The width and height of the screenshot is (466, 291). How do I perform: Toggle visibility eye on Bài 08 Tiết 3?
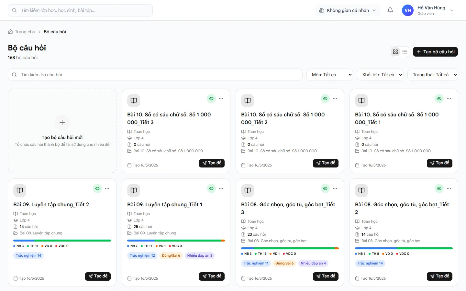325,189
